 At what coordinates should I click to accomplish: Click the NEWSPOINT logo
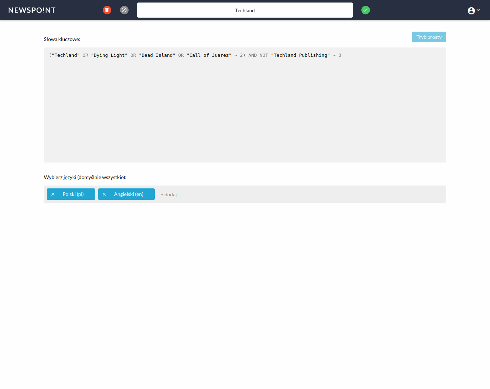point(32,10)
